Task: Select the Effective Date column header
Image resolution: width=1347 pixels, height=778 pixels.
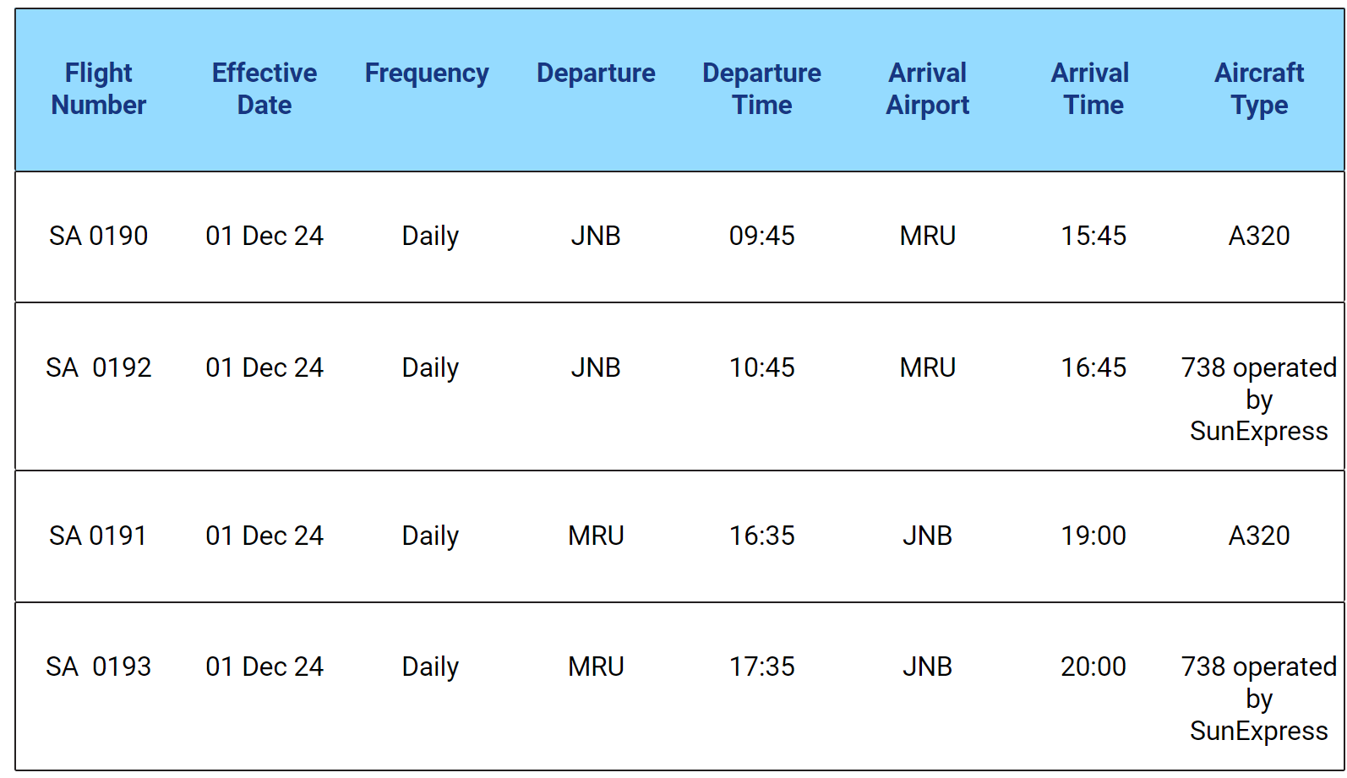Action: coord(264,89)
